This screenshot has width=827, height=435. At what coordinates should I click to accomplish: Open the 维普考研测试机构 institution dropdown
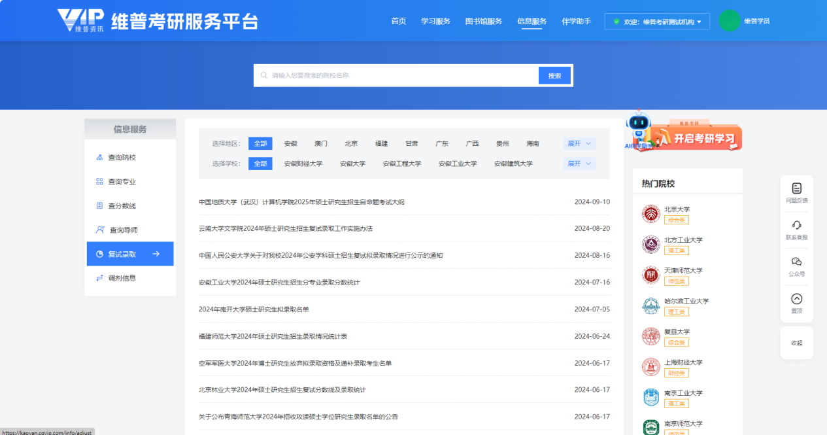(656, 22)
